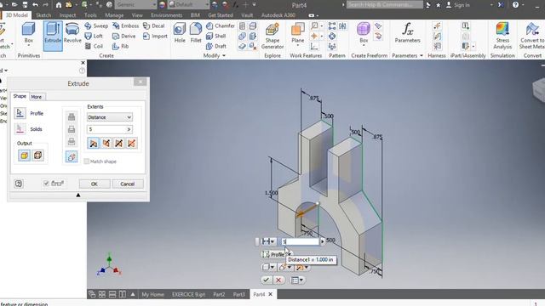Select the Decal tool
The width and height of the screenshot is (545, 306).
point(154,26)
